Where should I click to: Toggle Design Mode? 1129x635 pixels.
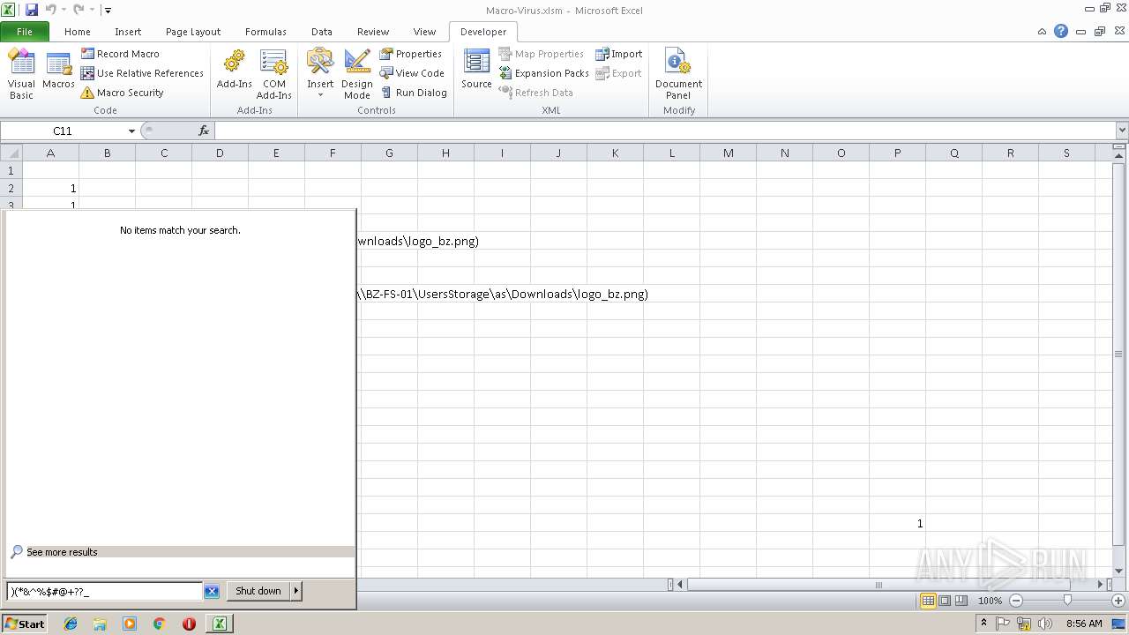click(357, 74)
